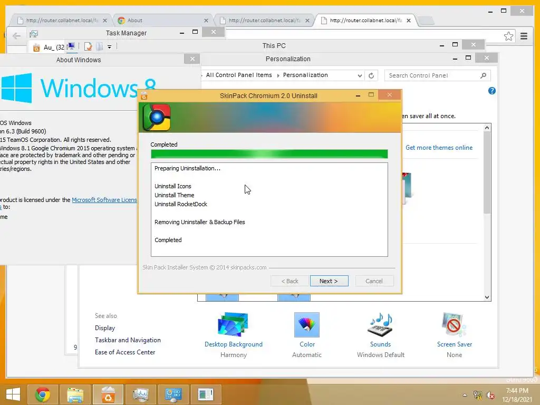Click Get more themes online link
540x405 pixels.
439,148
